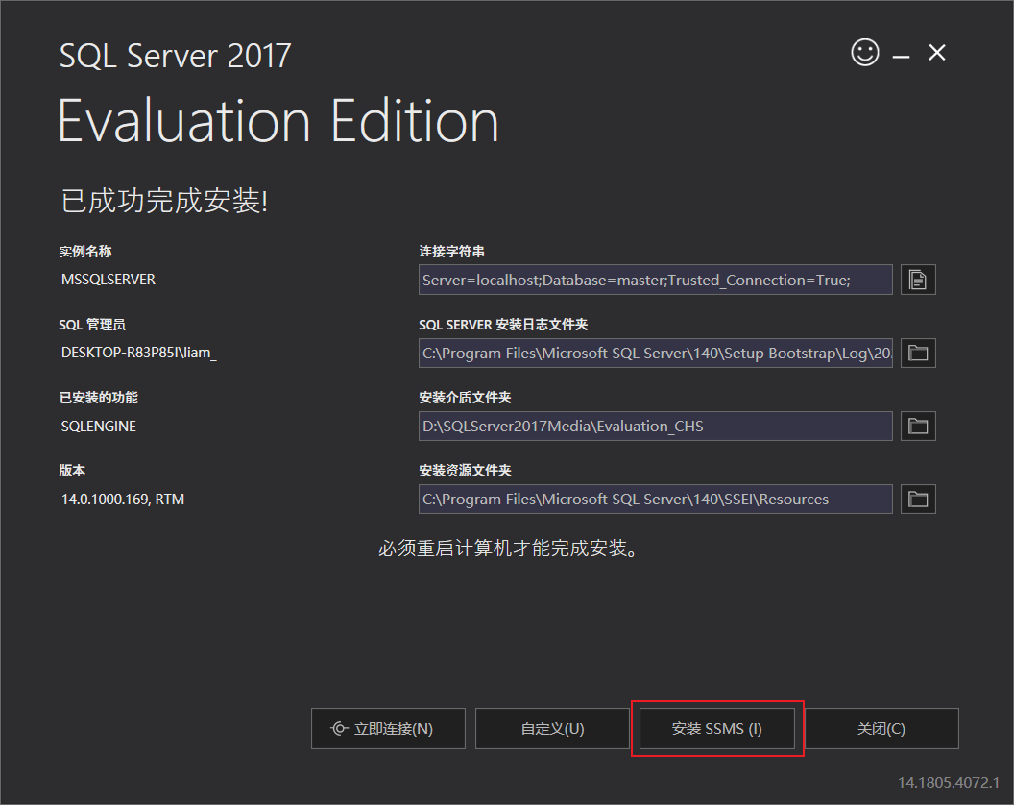Image resolution: width=1014 pixels, height=805 pixels.
Task: Click the Evaluation Edition title text
Action: coord(278,121)
